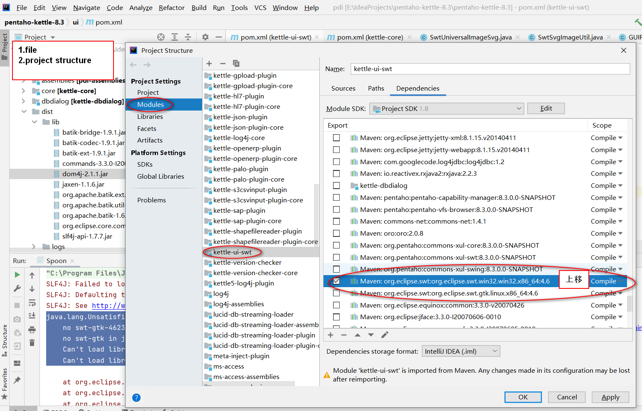Check export for oro:oro dependency
642x411 pixels.
pos(336,234)
